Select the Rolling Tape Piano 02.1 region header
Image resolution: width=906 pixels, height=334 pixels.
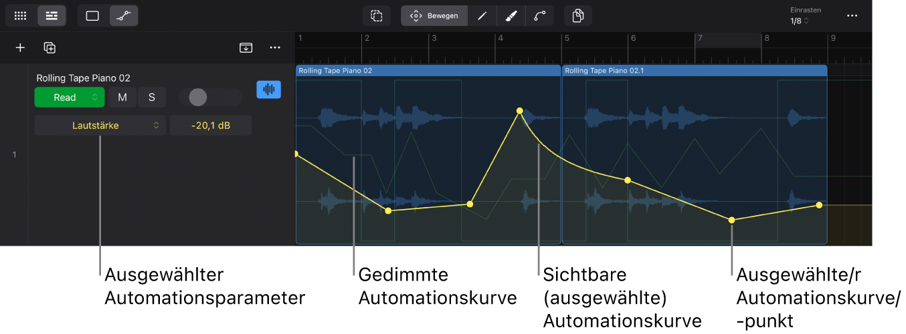[695, 70]
